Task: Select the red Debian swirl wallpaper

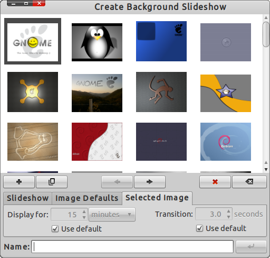Action: (x=97, y=142)
